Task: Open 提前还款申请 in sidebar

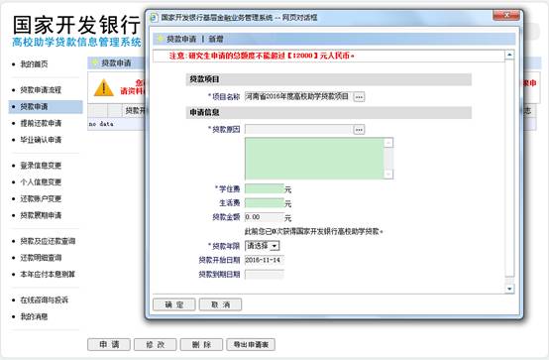Action: point(41,123)
